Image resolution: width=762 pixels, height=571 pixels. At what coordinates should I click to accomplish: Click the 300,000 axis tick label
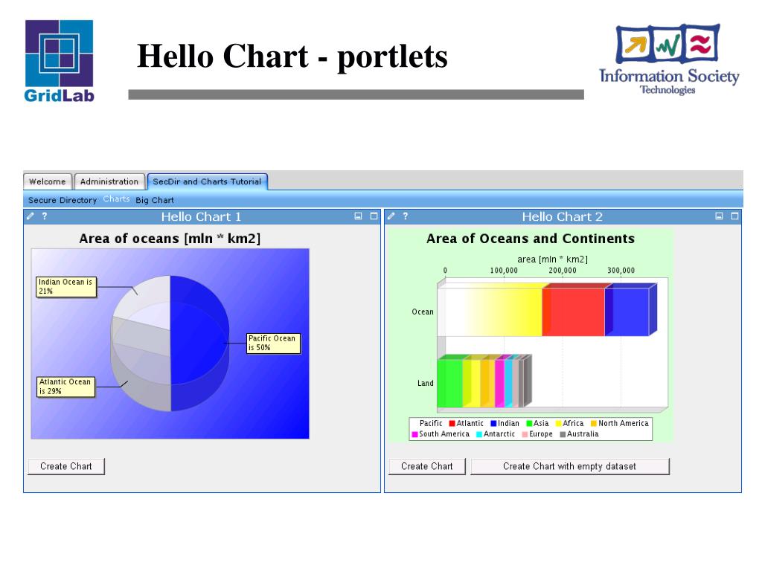point(621,271)
